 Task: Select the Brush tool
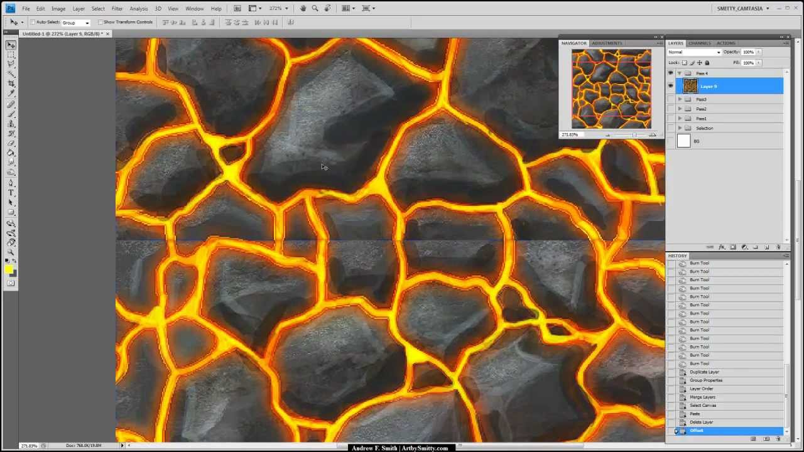(x=11, y=114)
